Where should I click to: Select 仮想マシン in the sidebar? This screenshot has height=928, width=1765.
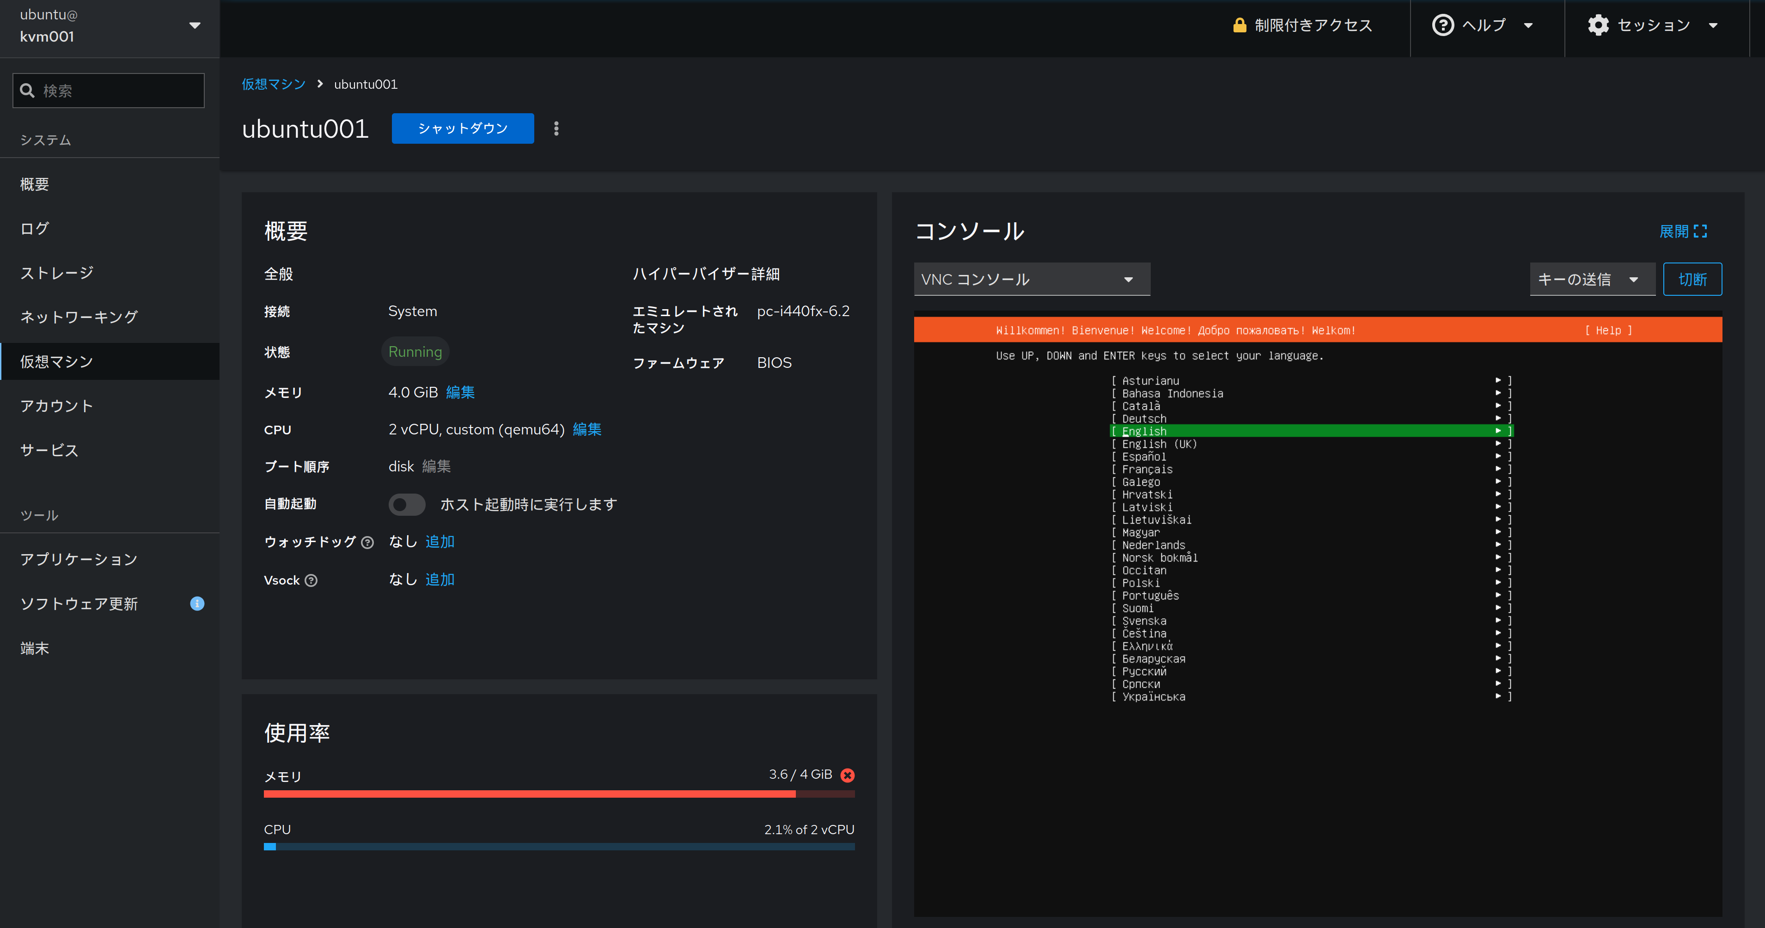(110, 361)
